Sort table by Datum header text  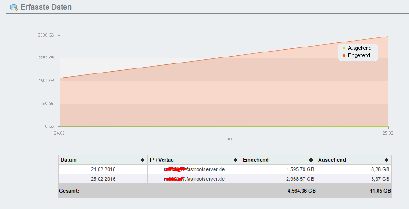[x=68, y=160]
